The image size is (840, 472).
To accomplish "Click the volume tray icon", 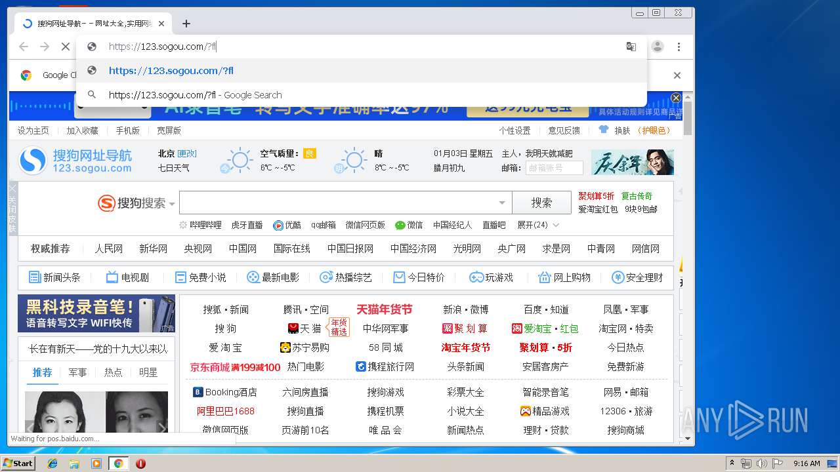I will [762, 463].
